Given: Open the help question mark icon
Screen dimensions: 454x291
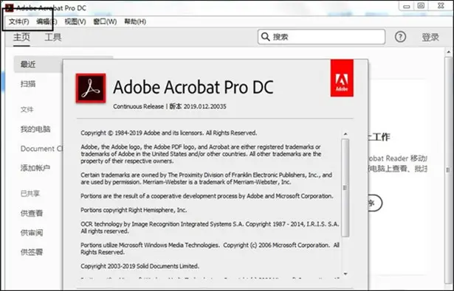Looking at the screenshot, I should [400, 37].
